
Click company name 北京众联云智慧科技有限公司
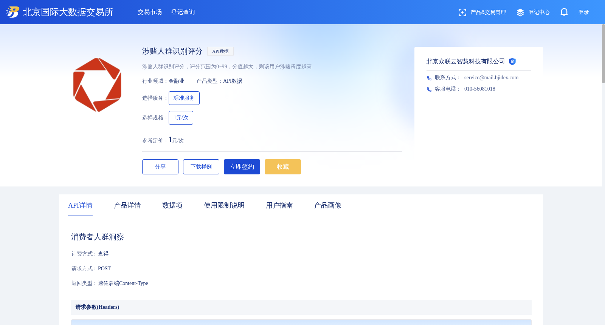click(x=465, y=62)
